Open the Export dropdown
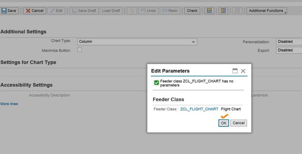 click(289, 50)
